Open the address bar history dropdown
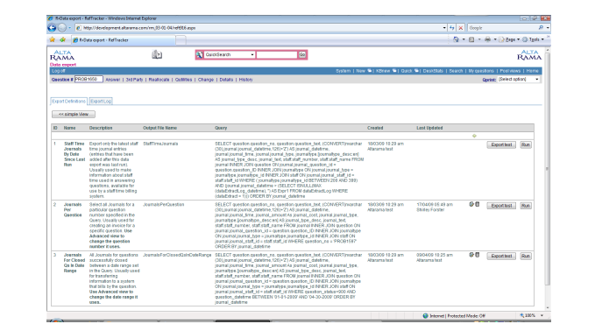This screenshot has height=331, width=595. pos(444,28)
